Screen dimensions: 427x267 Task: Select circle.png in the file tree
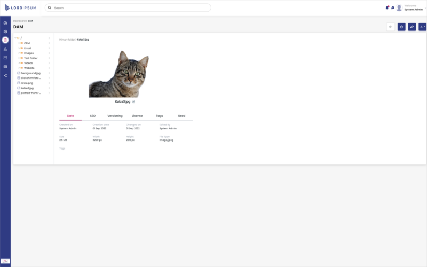click(x=27, y=83)
